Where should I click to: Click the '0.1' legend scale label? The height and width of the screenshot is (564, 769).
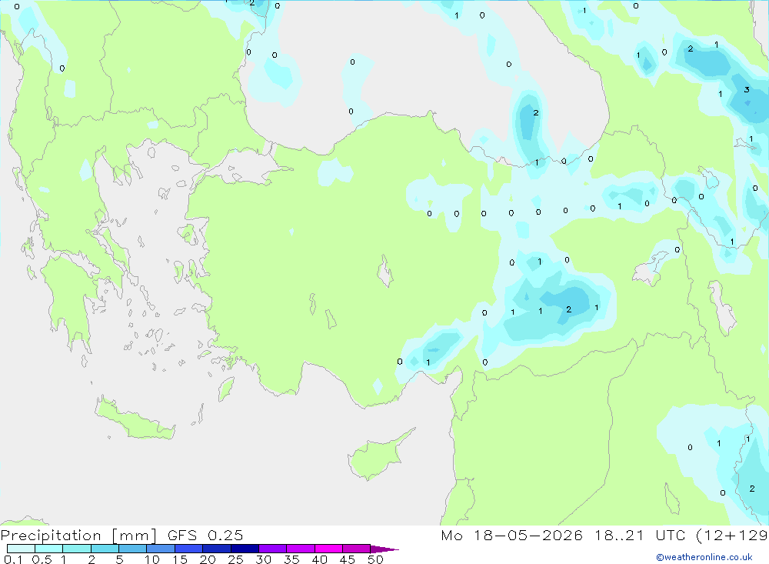pos(13,559)
